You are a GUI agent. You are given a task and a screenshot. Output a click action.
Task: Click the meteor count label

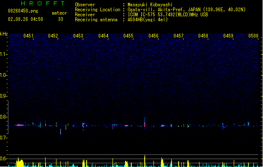click(x=59, y=13)
